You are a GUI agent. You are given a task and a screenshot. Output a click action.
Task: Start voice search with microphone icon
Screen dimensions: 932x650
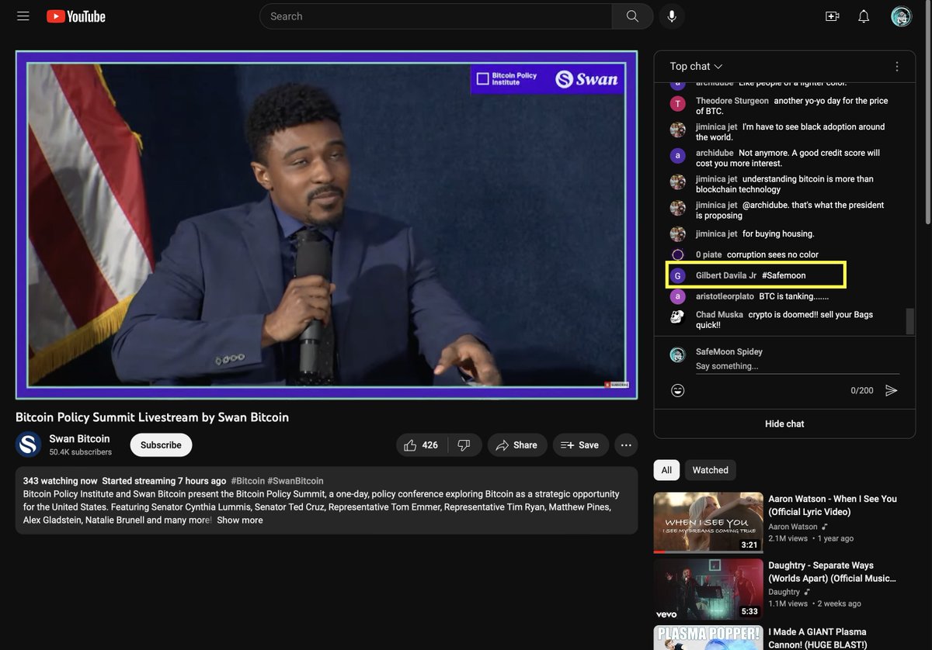click(672, 16)
